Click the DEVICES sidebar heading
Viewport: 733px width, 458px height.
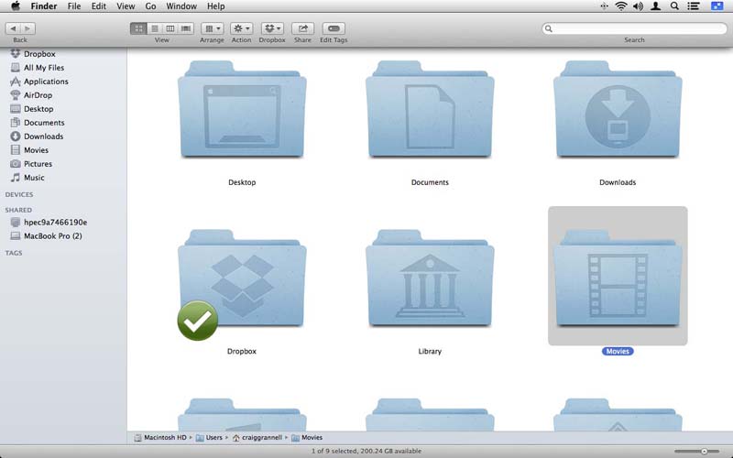pyautogui.click(x=19, y=194)
